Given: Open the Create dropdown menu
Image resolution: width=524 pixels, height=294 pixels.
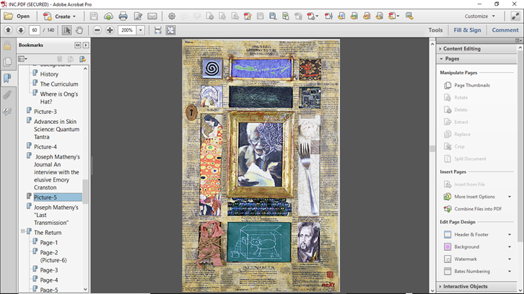Looking at the screenshot, I should pyautogui.click(x=58, y=16).
